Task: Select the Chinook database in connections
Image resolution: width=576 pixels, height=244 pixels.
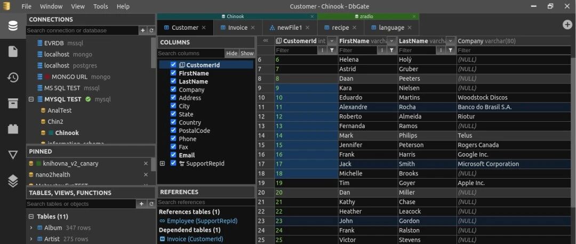Action: tap(67, 132)
